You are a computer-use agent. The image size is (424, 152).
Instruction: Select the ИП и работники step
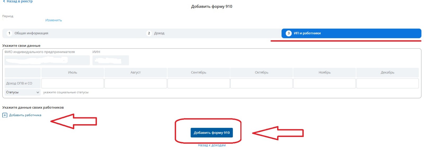351,33
